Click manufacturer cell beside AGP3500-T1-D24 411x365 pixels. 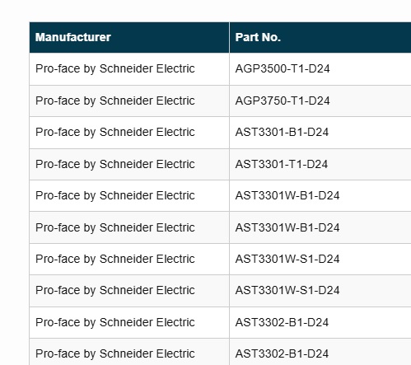coord(129,69)
